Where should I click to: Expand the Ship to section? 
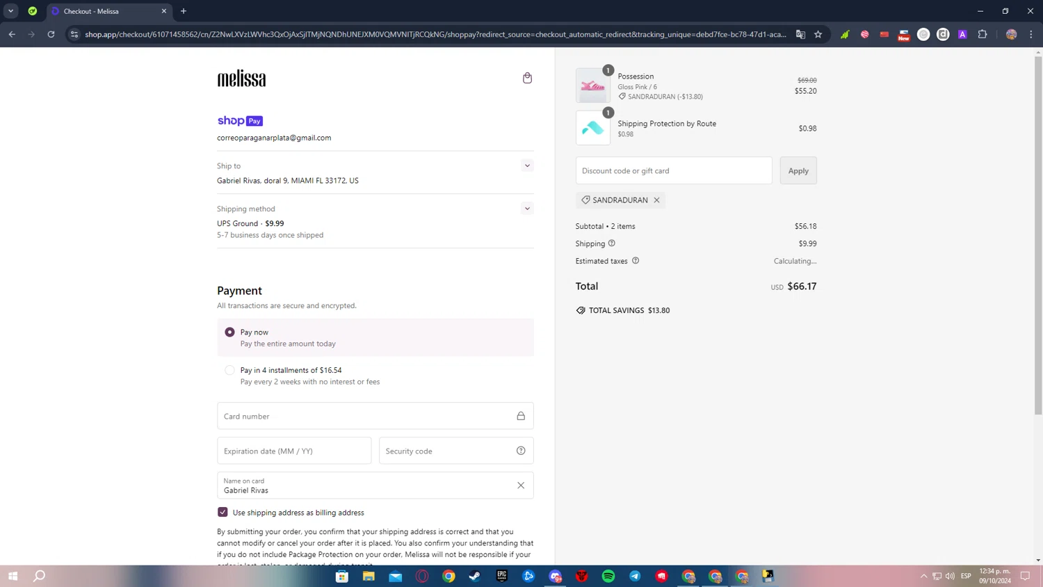click(x=527, y=166)
